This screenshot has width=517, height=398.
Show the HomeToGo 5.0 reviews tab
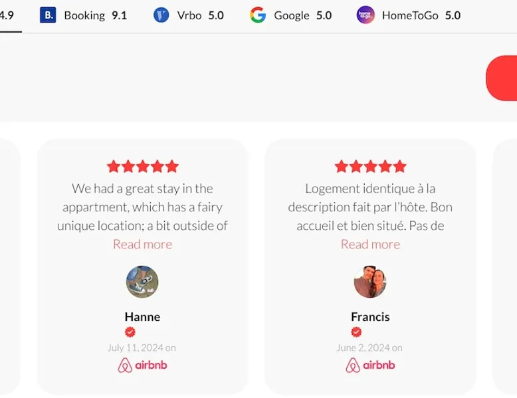point(409,15)
